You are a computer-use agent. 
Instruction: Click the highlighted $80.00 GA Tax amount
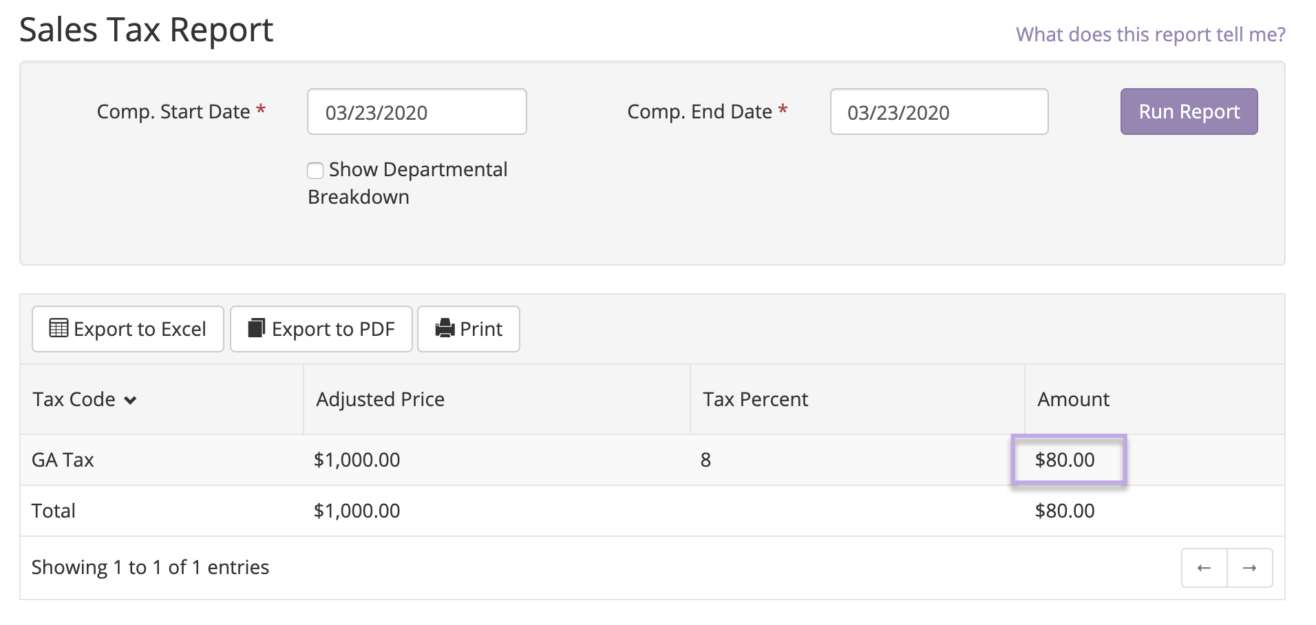[x=1065, y=460]
